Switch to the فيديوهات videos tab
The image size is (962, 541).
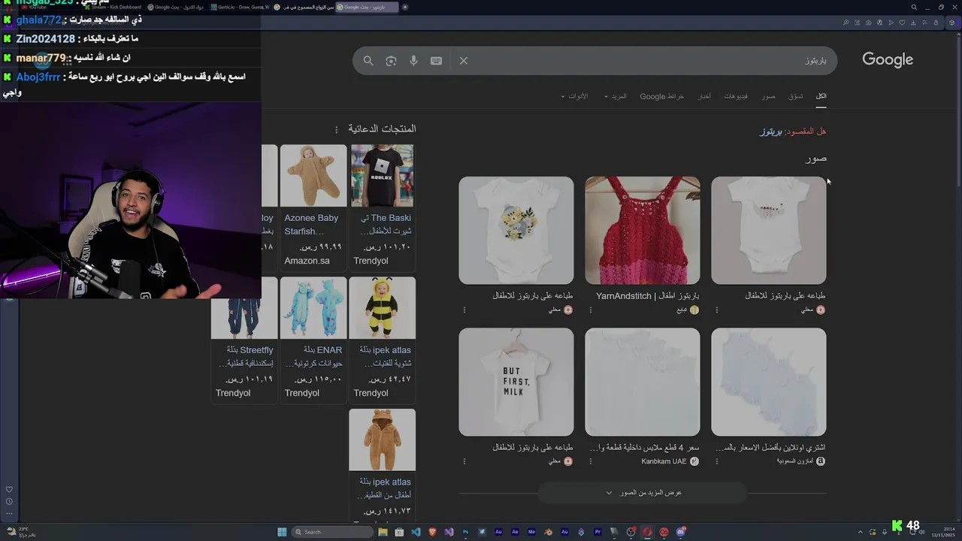point(736,96)
